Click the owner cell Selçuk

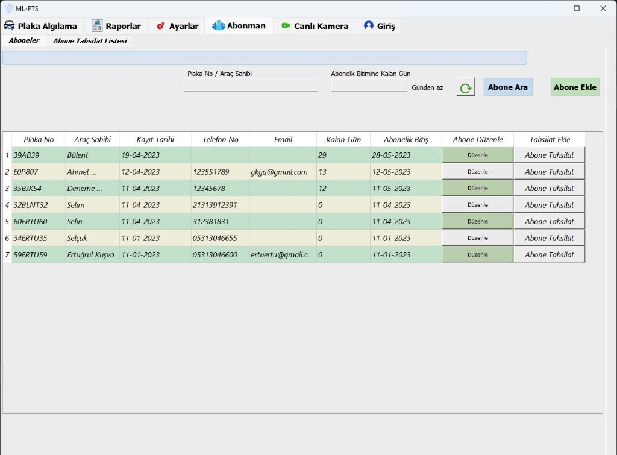[92, 237]
